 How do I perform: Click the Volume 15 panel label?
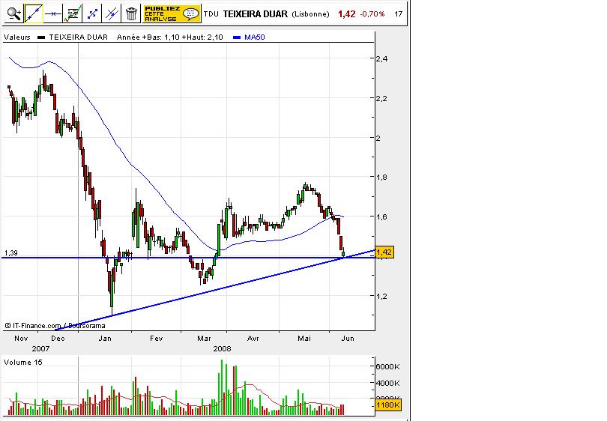[x=22, y=362]
